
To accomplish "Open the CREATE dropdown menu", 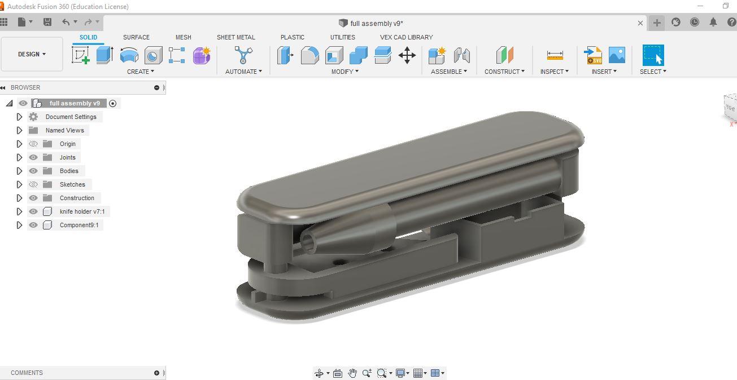I will [141, 72].
